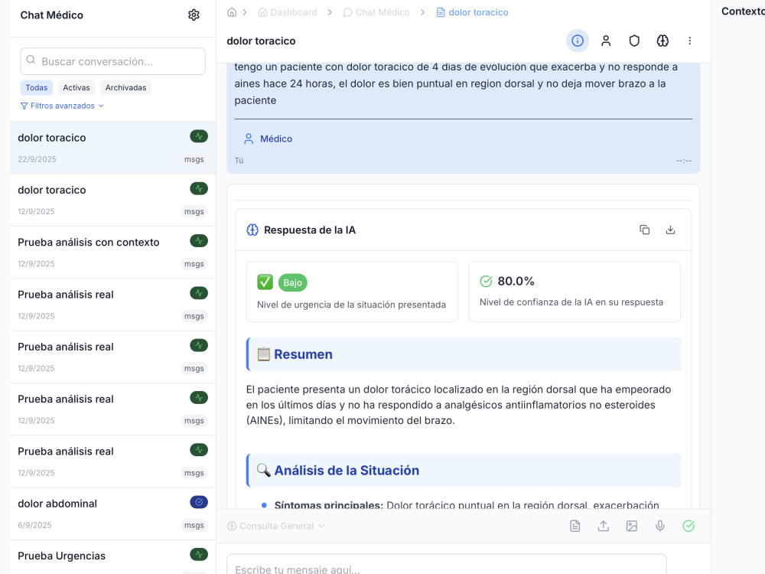Go to Dashboard breadcrumb
Image resolution: width=765 pixels, height=574 pixels.
coord(288,12)
